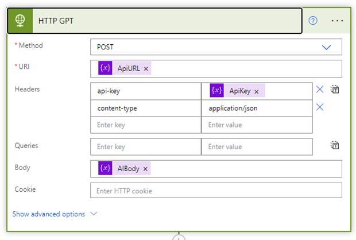The image size is (356, 240).
Task: Click the empty header Enter value field
Action: (257, 125)
